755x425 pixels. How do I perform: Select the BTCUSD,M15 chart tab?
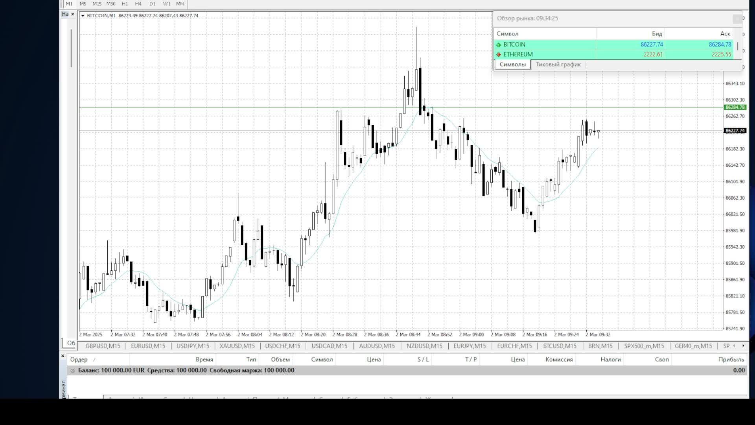pyautogui.click(x=560, y=346)
